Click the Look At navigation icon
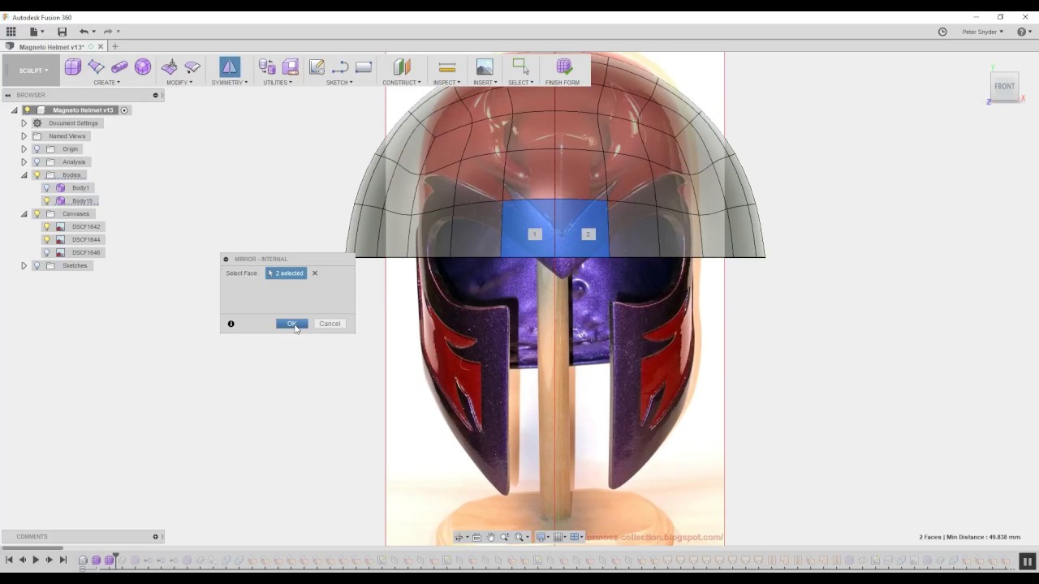Viewport: 1039px width, 584px height. (x=476, y=537)
